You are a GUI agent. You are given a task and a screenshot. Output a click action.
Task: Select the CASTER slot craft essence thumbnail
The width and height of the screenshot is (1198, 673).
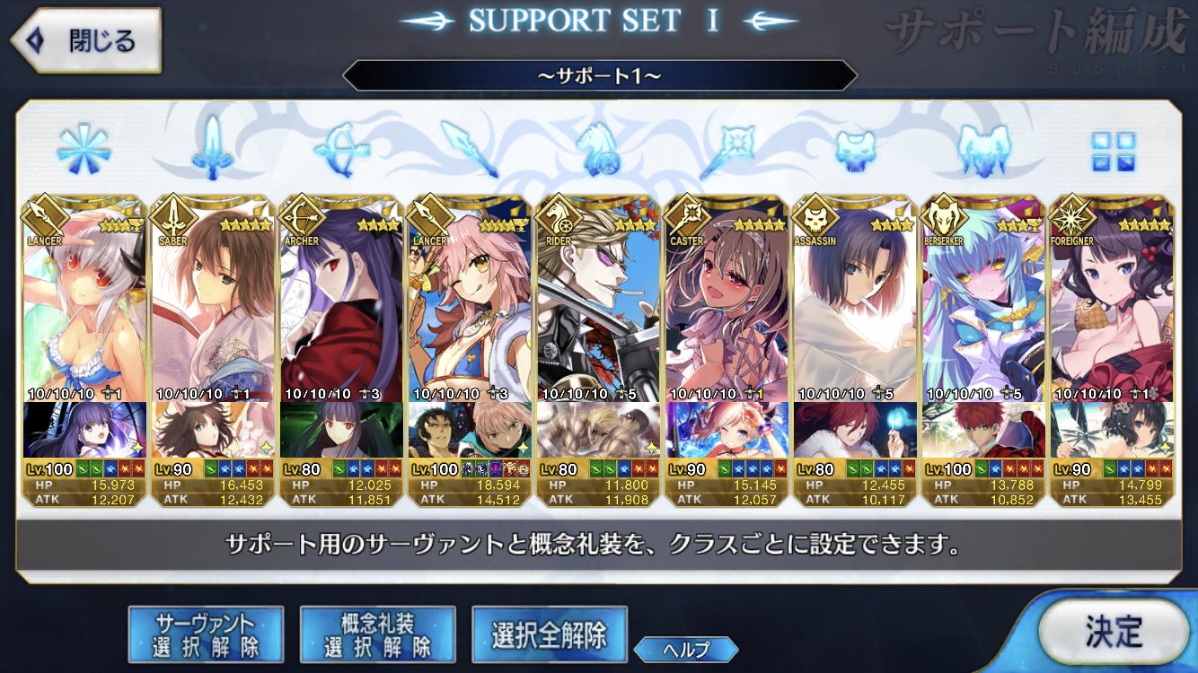(x=727, y=430)
